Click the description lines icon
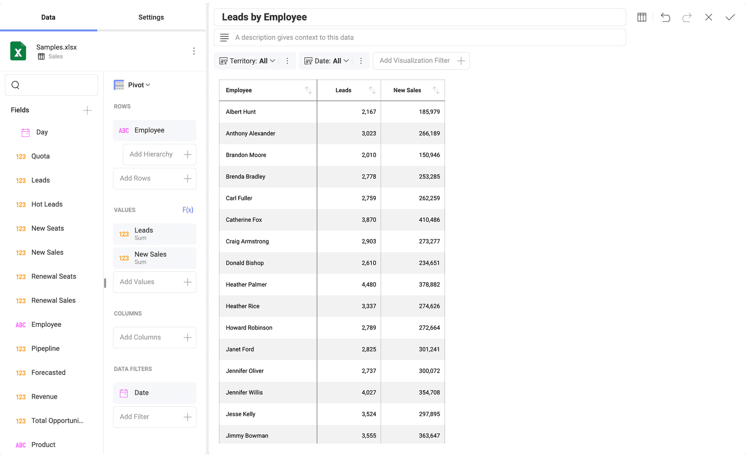Image resolution: width=746 pixels, height=474 pixels. click(x=224, y=37)
